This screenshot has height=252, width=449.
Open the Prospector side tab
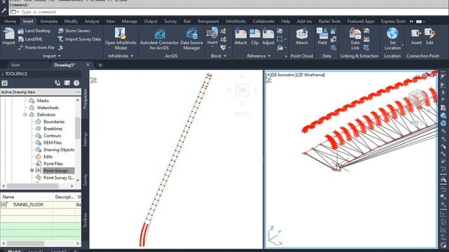click(x=85, y=99)
